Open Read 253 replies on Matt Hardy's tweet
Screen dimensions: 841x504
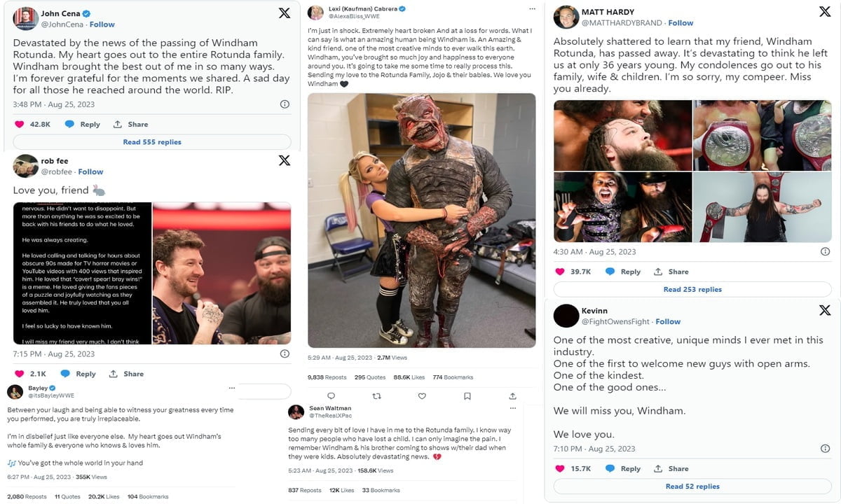pyautogui.click(x=692, y=289)
